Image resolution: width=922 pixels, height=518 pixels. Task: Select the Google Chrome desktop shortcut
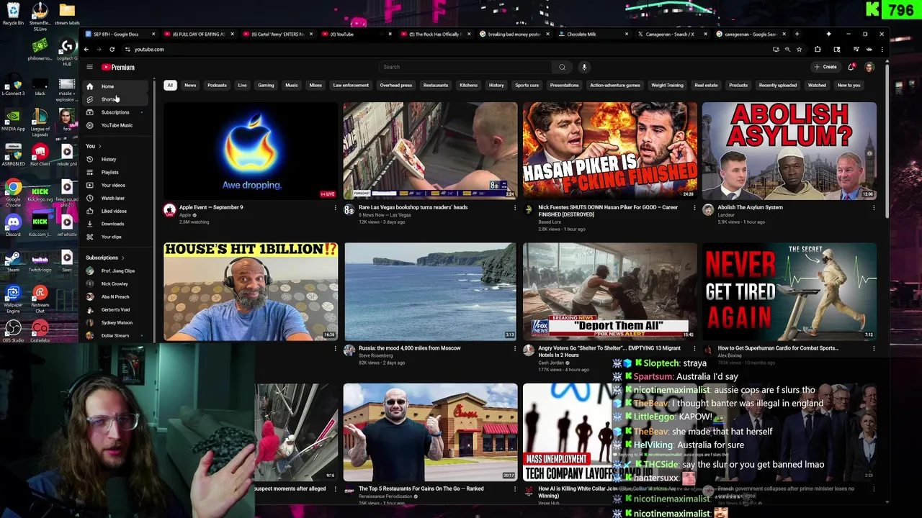coord(13,191)
